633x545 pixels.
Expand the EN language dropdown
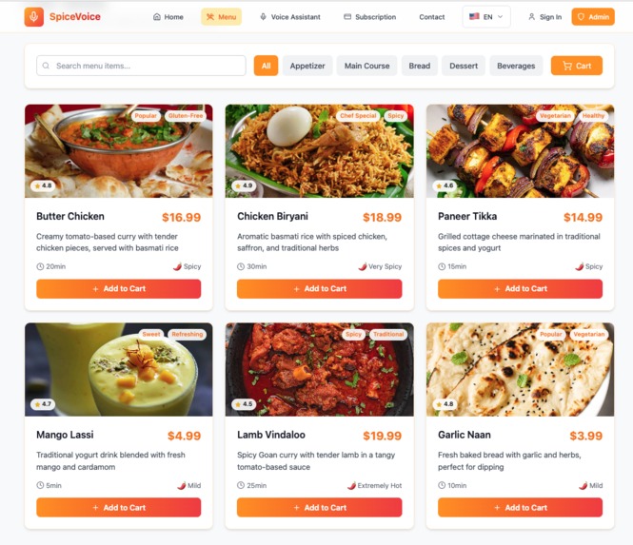[x=486, y=17]
